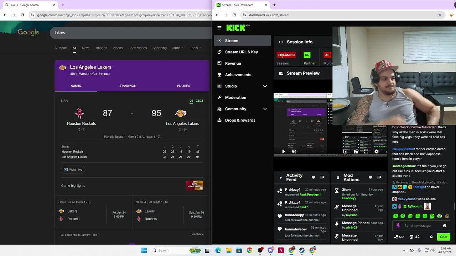Open Short videos search filter

tap(138, 48)
